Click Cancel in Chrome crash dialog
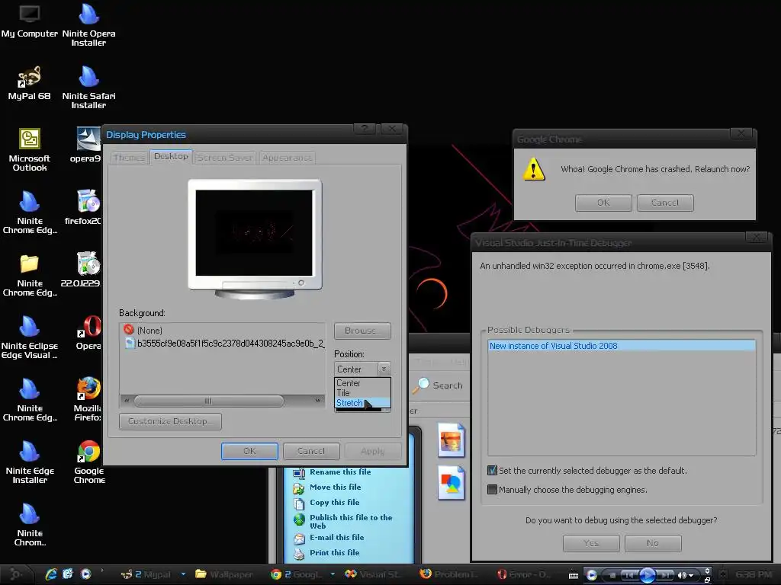 click(665, 203)
